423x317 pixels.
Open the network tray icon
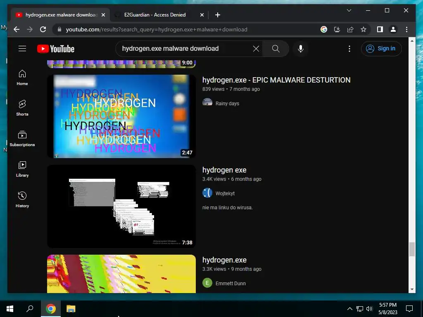tap(360, 309)
